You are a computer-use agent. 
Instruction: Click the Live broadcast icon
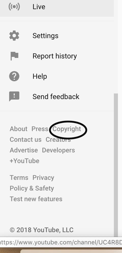point(14,7)
